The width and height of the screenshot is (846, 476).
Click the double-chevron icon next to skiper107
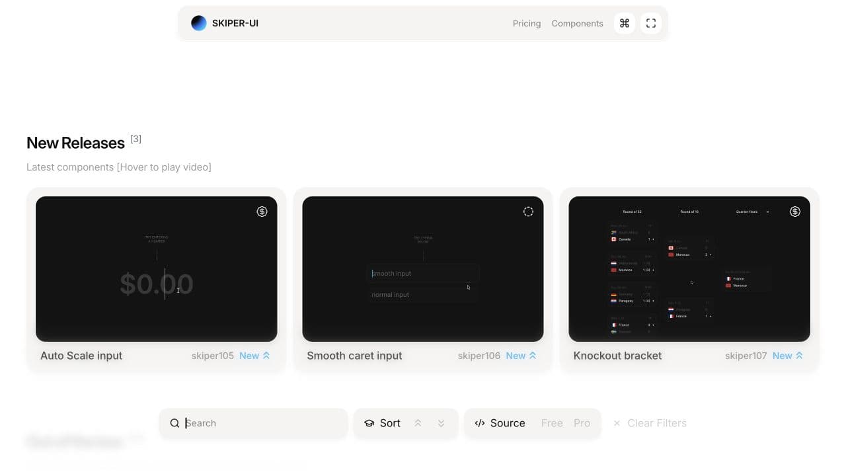tap(799, 356)
